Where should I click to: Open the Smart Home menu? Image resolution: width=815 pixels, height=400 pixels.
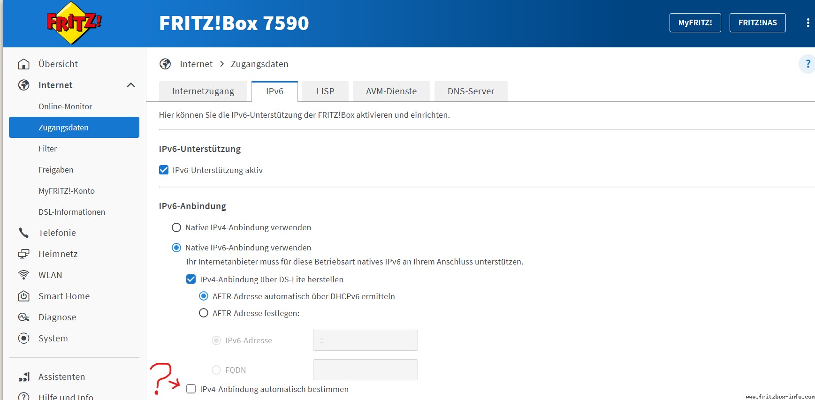point(64,296)
